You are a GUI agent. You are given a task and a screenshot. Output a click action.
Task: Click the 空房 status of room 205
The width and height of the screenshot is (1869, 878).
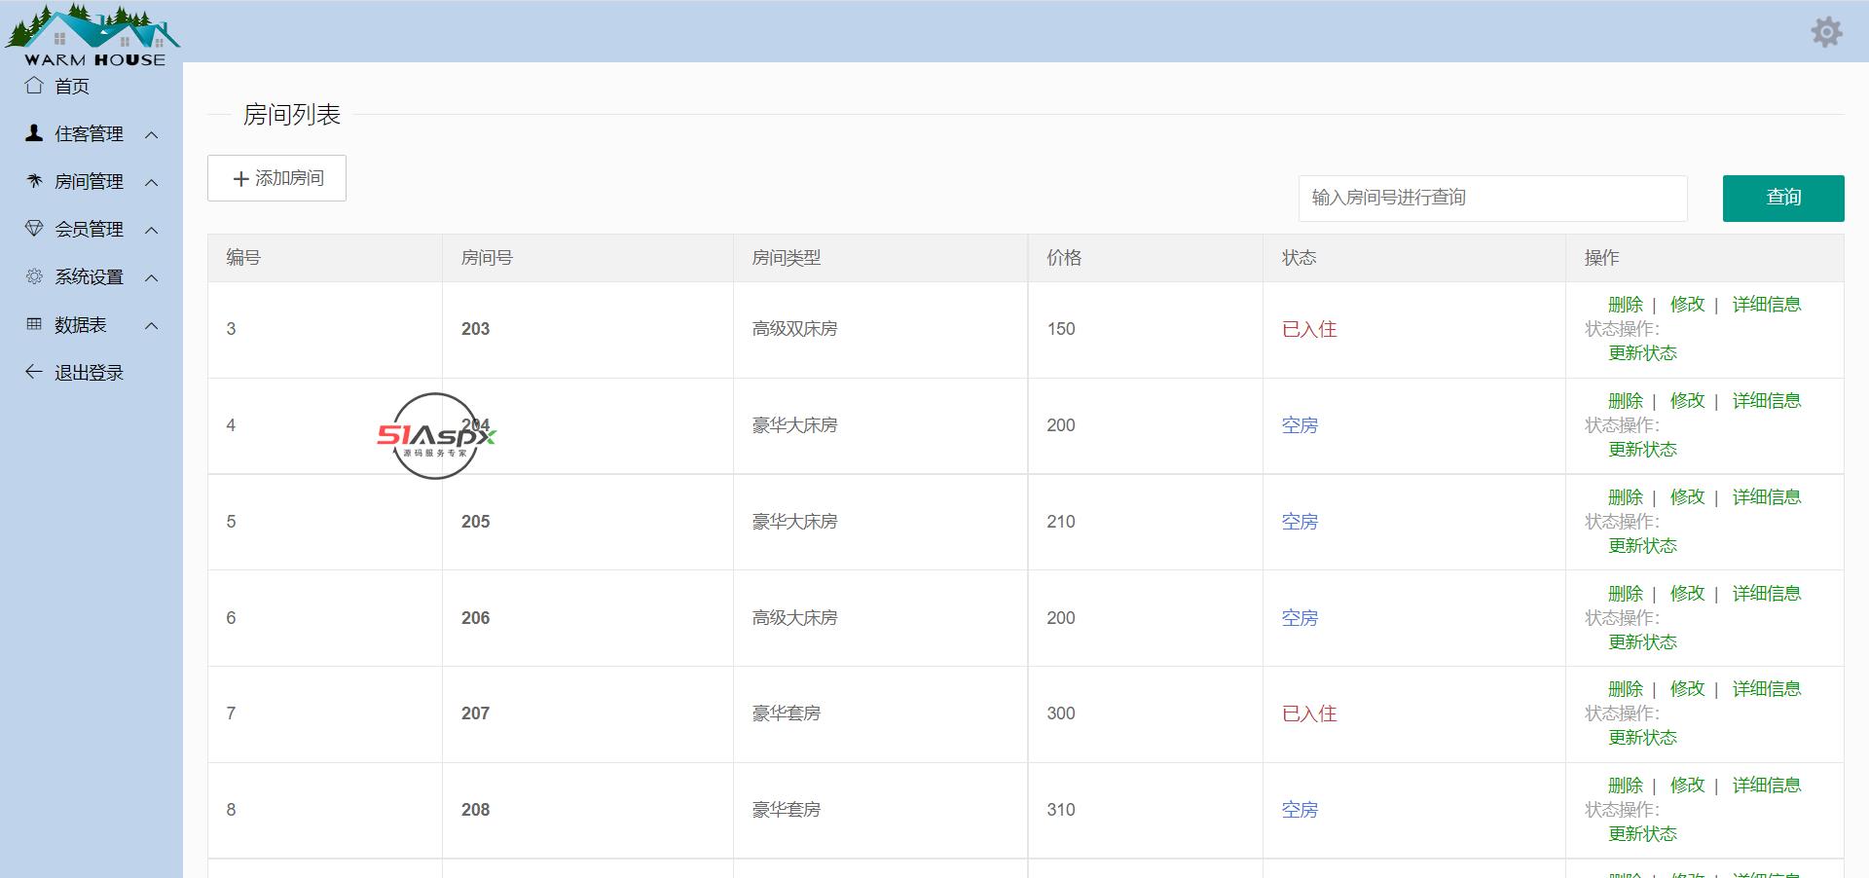pyautogui.click(x=1300, y=522)
